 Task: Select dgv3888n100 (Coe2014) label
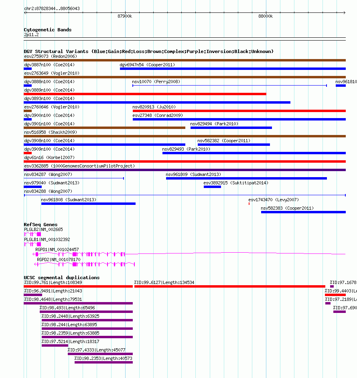[49, 82]
